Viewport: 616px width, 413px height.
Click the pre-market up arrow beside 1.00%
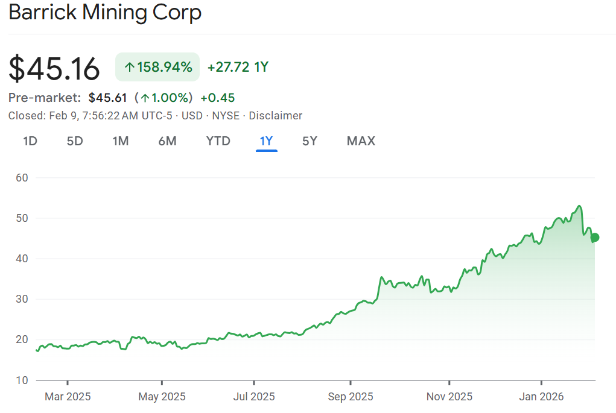coord(145,98)
